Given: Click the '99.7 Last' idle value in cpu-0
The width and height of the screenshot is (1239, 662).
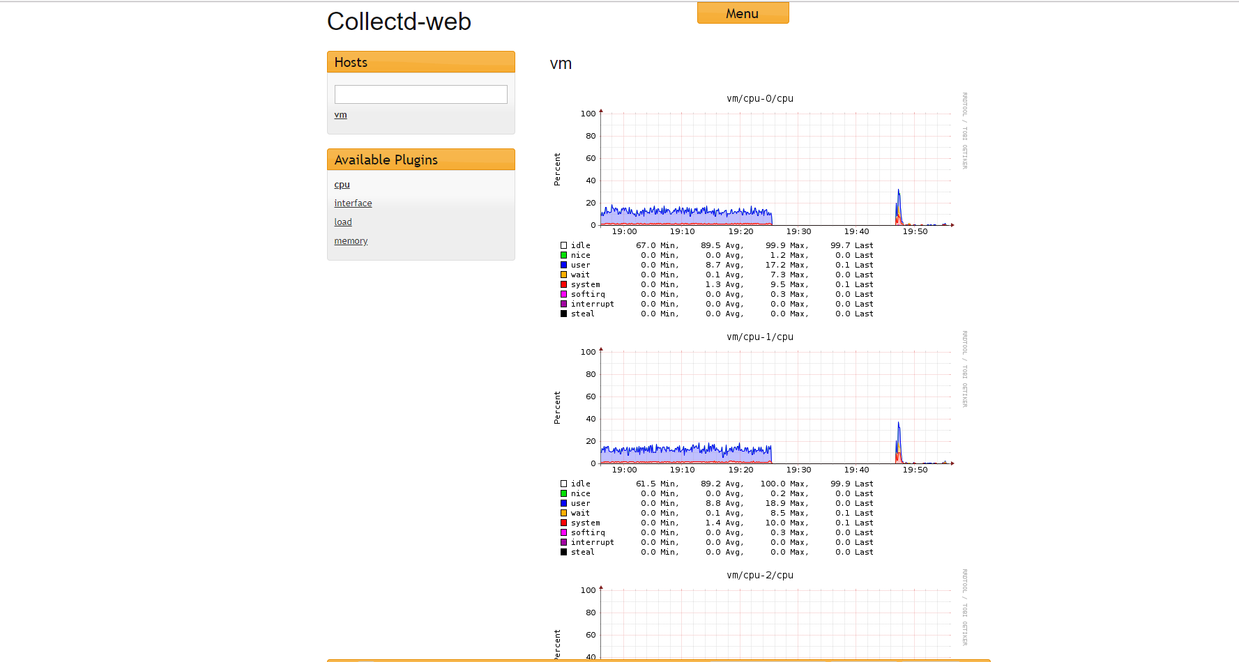Looking at the screenshot, I should (x=852, y=245).
